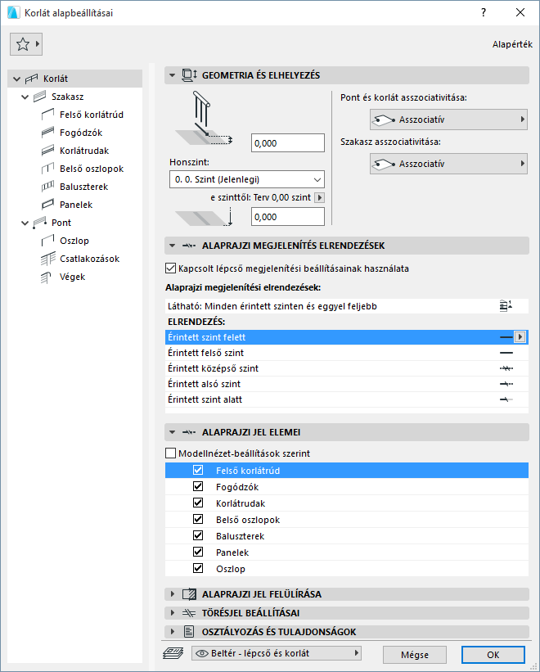Image resolution: width=540 pixels, height=672 pixels.
Task: Open Panelek tree item
Action: tap(76, 205)
